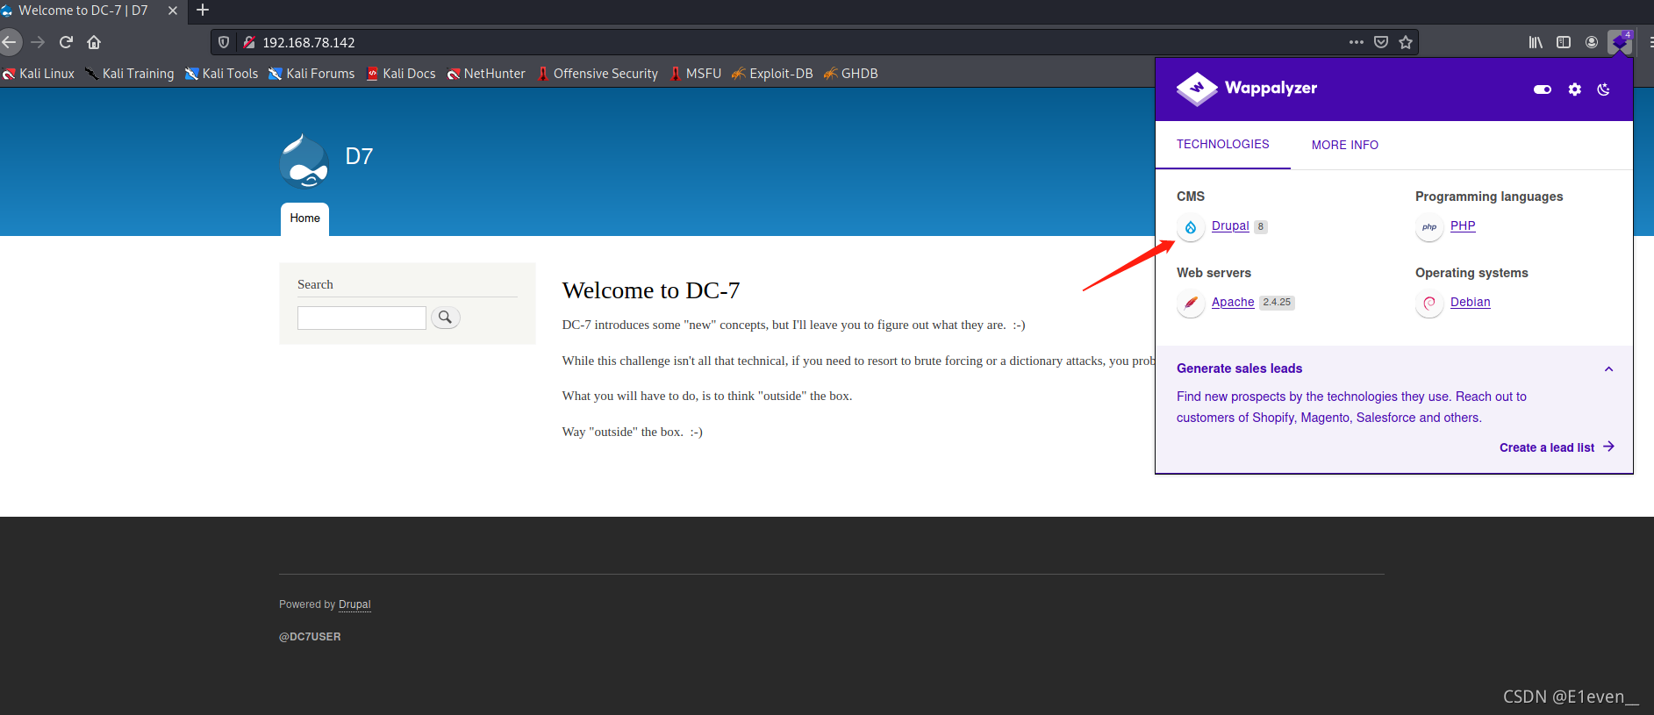
Task: Click the Drupal logo on site header
Action: (x=304, y=161)
